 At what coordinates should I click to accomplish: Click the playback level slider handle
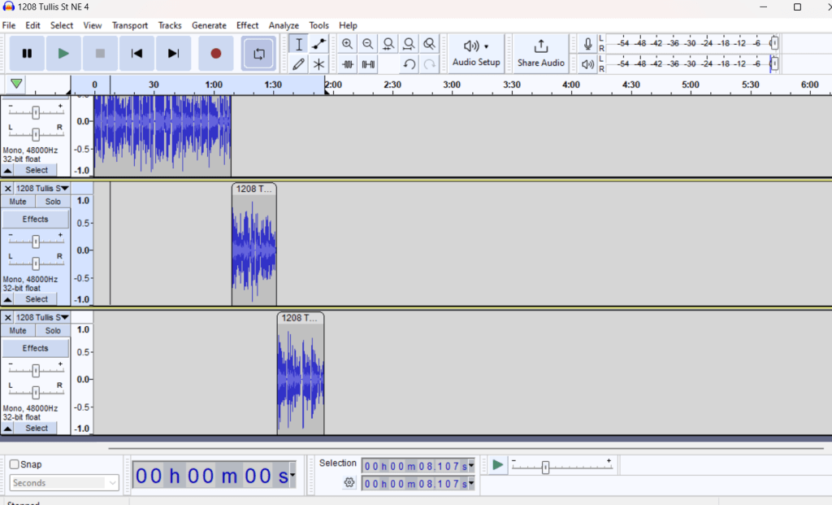coord(774,63)
